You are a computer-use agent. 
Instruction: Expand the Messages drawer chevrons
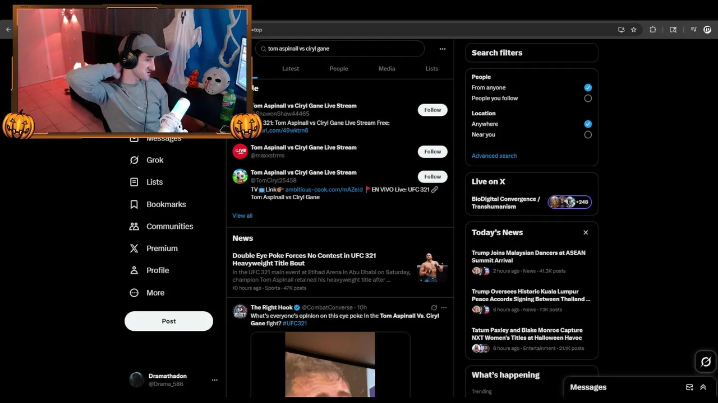703,387
